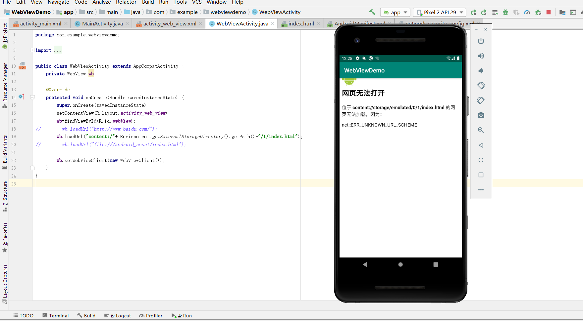Open the Navigate menu
This screenshot has width=583, height=321.
click(x=58, y=2)
